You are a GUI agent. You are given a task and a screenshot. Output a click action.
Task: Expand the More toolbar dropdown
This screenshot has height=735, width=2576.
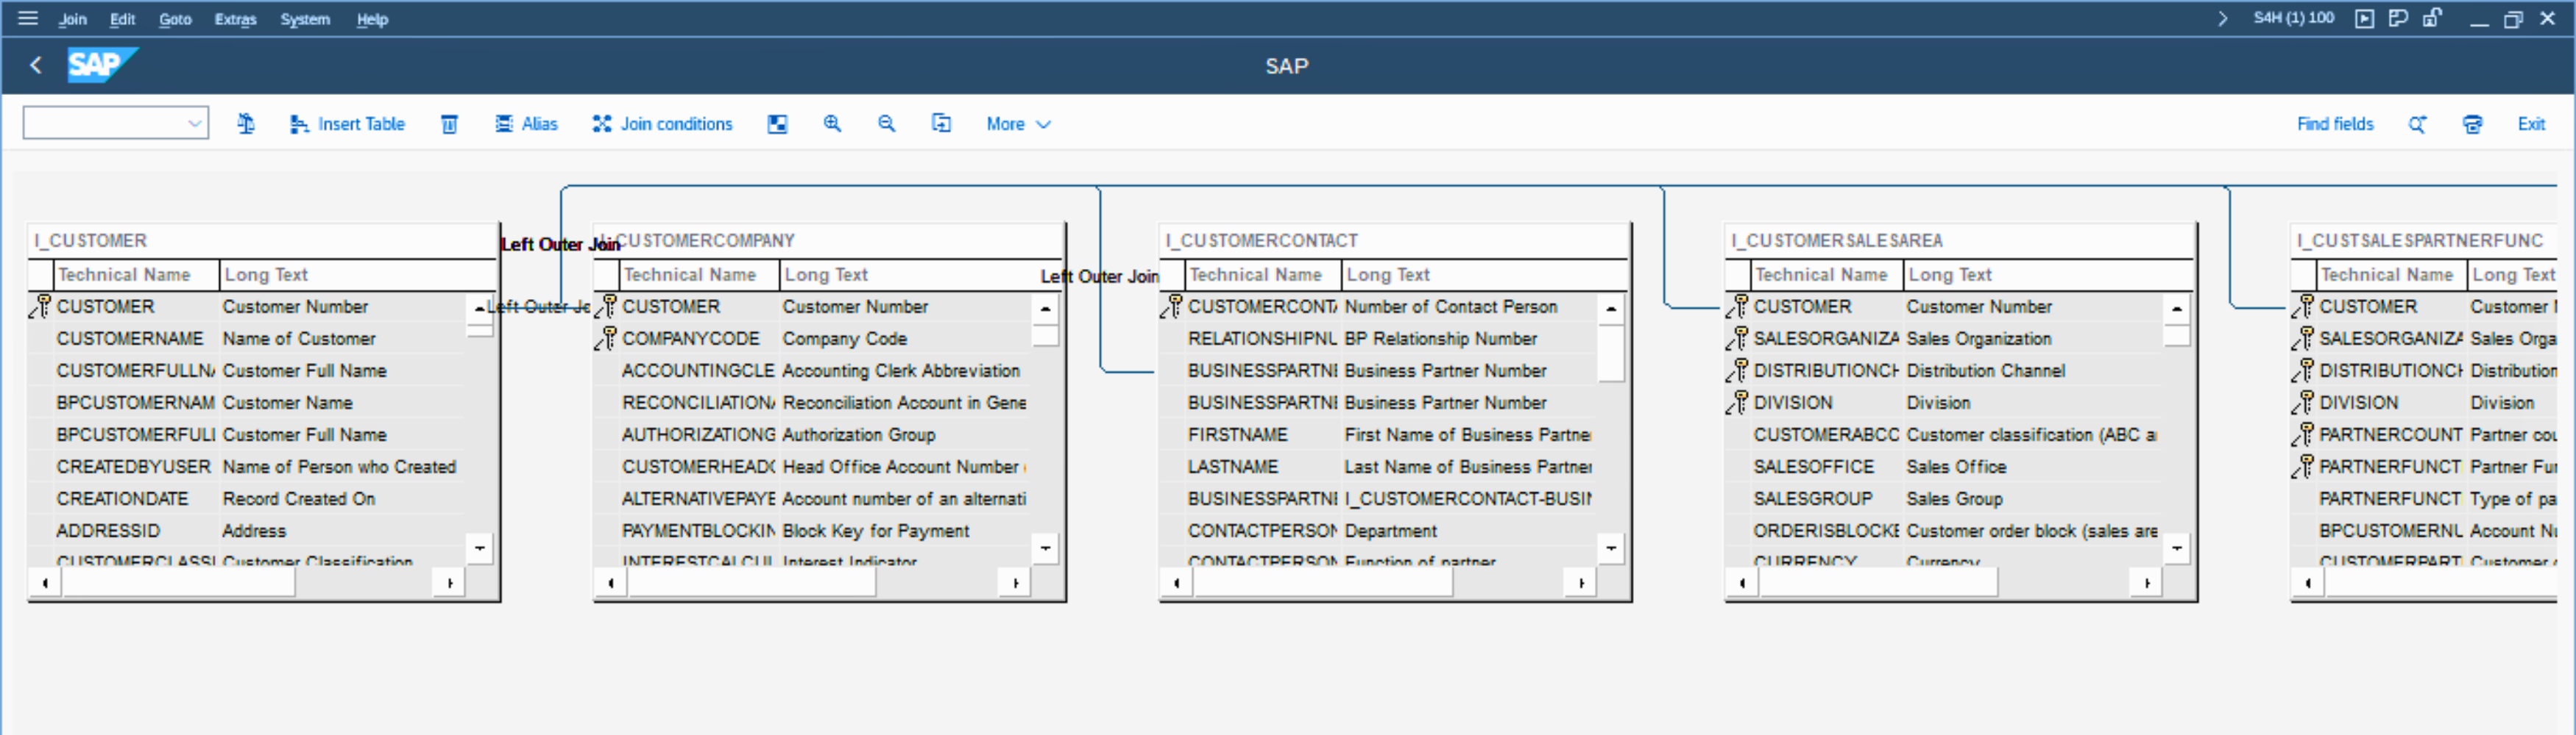click(1018, 123)
